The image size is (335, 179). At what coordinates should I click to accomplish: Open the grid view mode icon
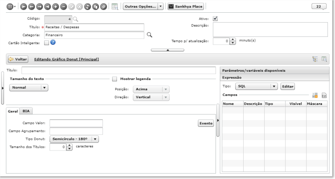[10, 7]
